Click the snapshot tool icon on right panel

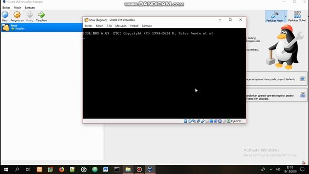[303, 95]
